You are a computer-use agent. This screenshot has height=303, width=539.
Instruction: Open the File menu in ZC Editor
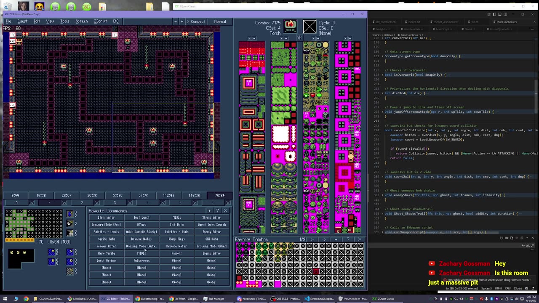tap(8, 21)
